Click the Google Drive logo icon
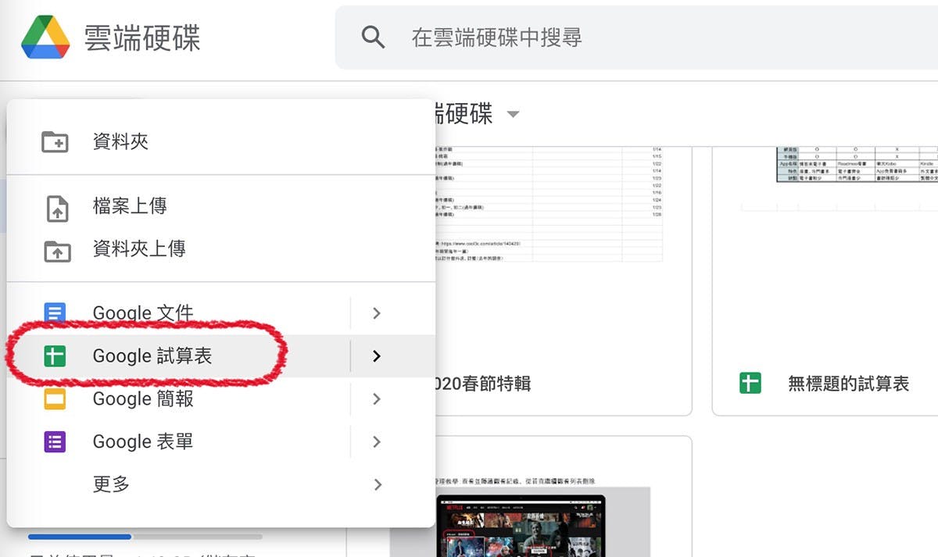938x557 pixels. (45, 37)
